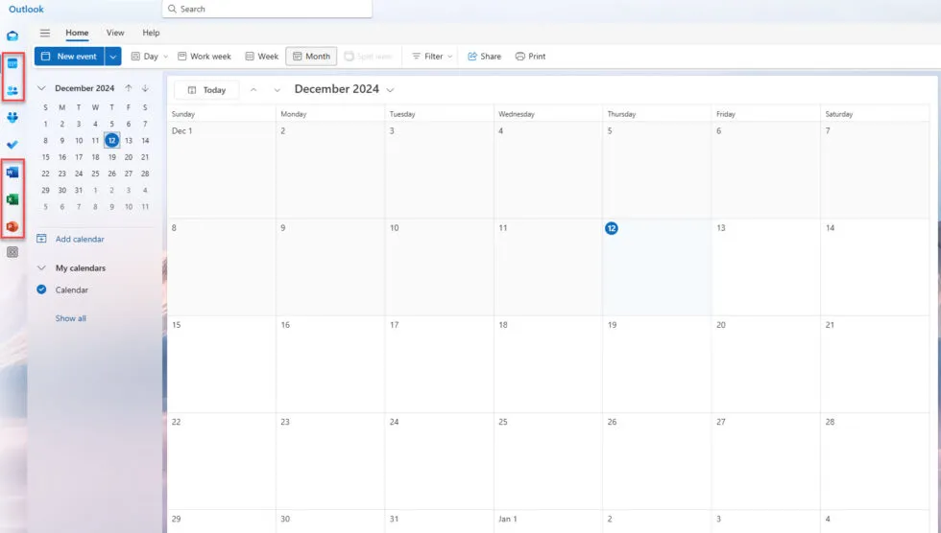Select the Dec 1 cell in month grid
The height and width of the screenshot is (533, 941).
pyautogui.click(x=222, y=170)
